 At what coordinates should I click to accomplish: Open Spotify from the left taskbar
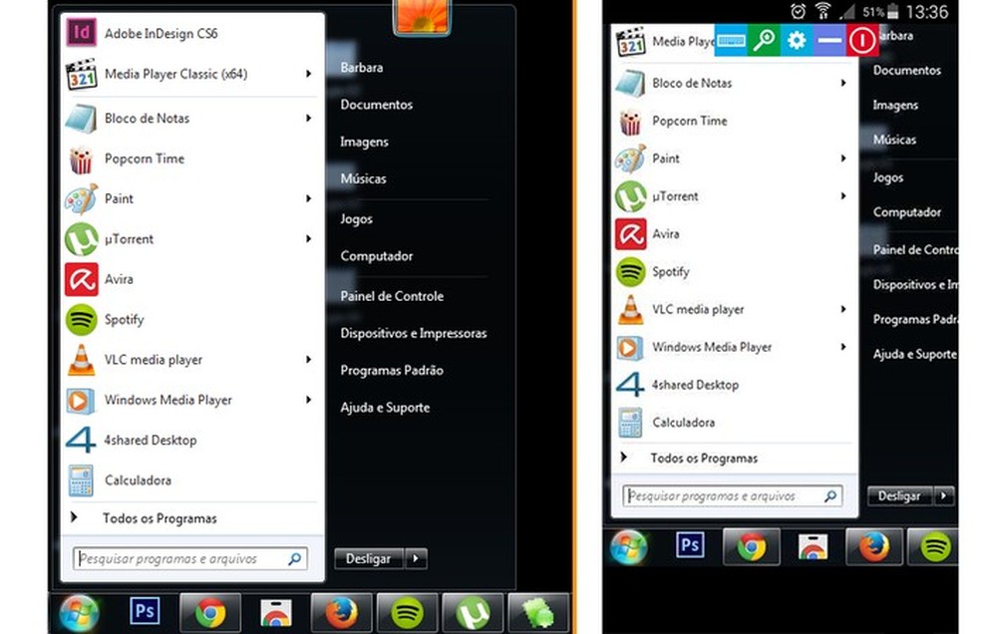click(x=408, y=613)
